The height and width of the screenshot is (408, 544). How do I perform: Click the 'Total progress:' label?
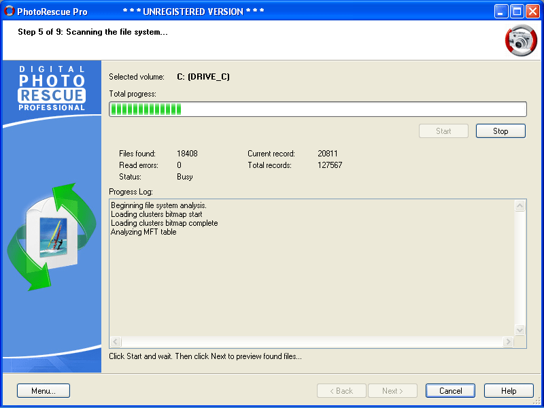pyautogui.click(x=133, y=94)
